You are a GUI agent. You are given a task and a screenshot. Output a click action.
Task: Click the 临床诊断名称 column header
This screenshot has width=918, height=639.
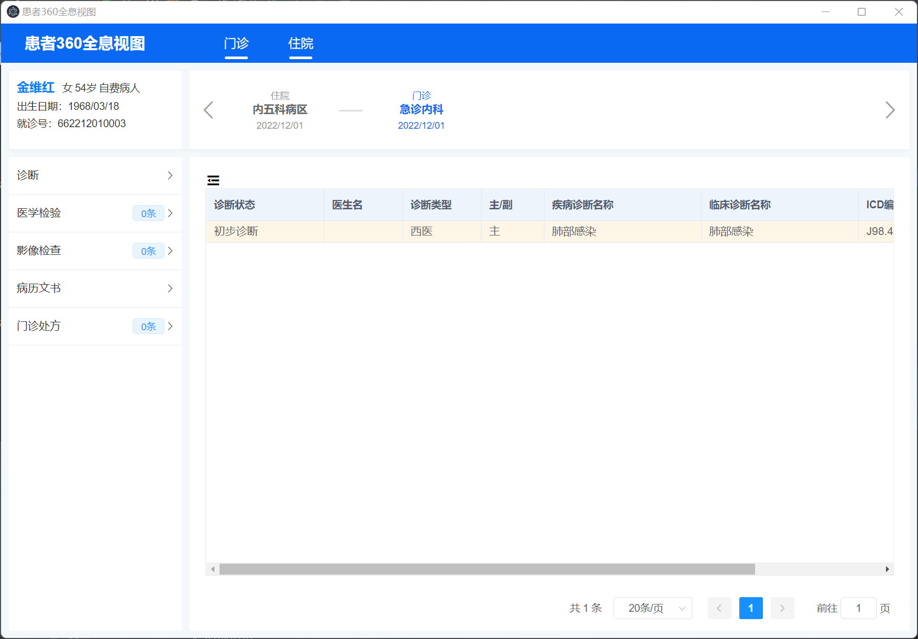(x=780, y=205)
